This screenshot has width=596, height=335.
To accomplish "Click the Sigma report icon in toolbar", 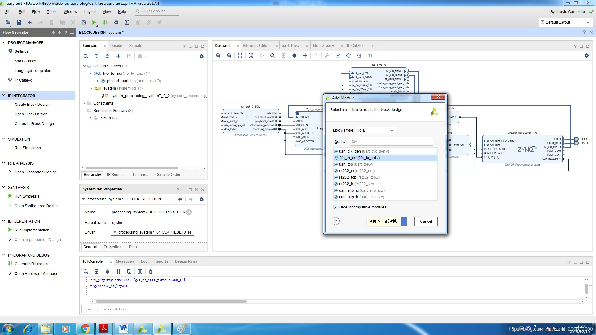I will click(x=127, y=22).
